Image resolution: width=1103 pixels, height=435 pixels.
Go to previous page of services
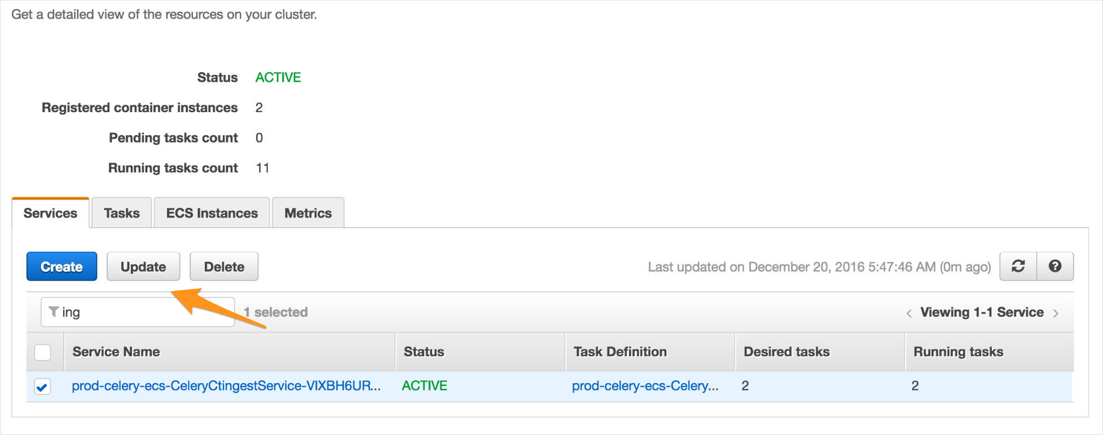click(909, 313)
